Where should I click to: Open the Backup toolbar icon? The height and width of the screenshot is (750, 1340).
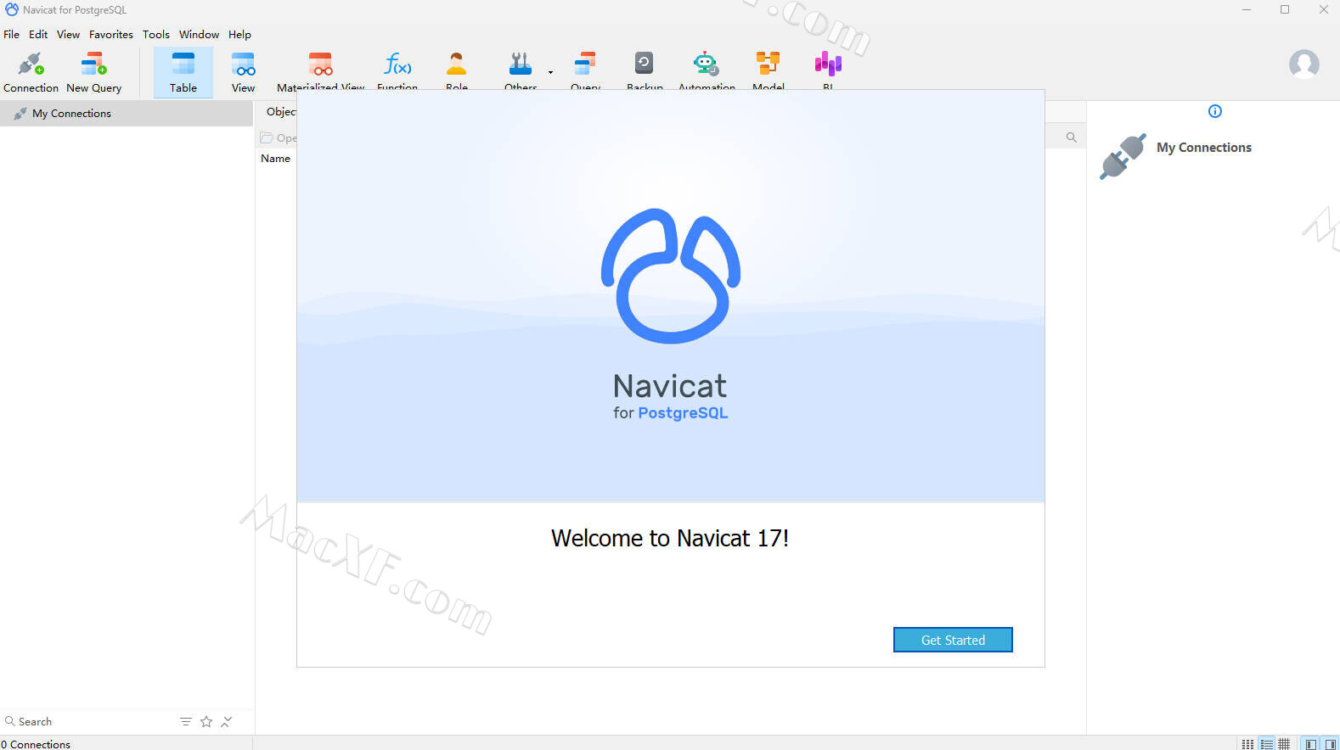tap(644, 68)
